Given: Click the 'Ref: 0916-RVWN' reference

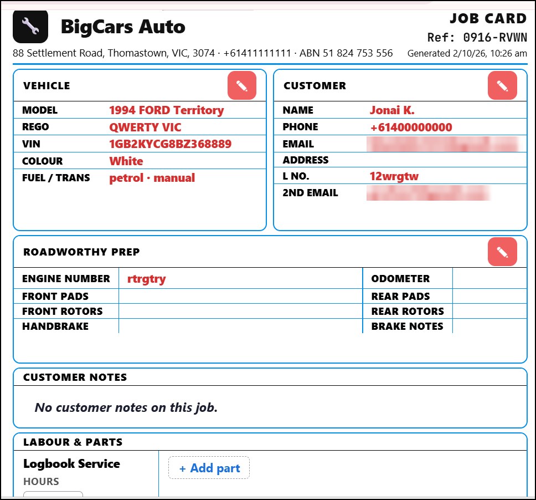Looking at the screenshot, I should click(x=477, y=37).
